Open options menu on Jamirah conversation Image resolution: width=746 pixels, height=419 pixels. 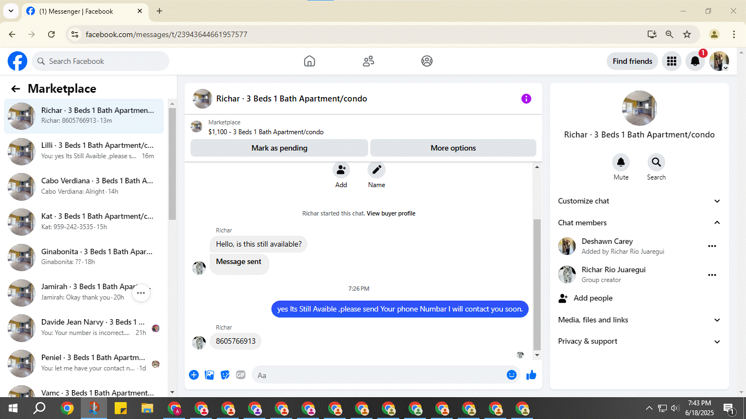141,293
